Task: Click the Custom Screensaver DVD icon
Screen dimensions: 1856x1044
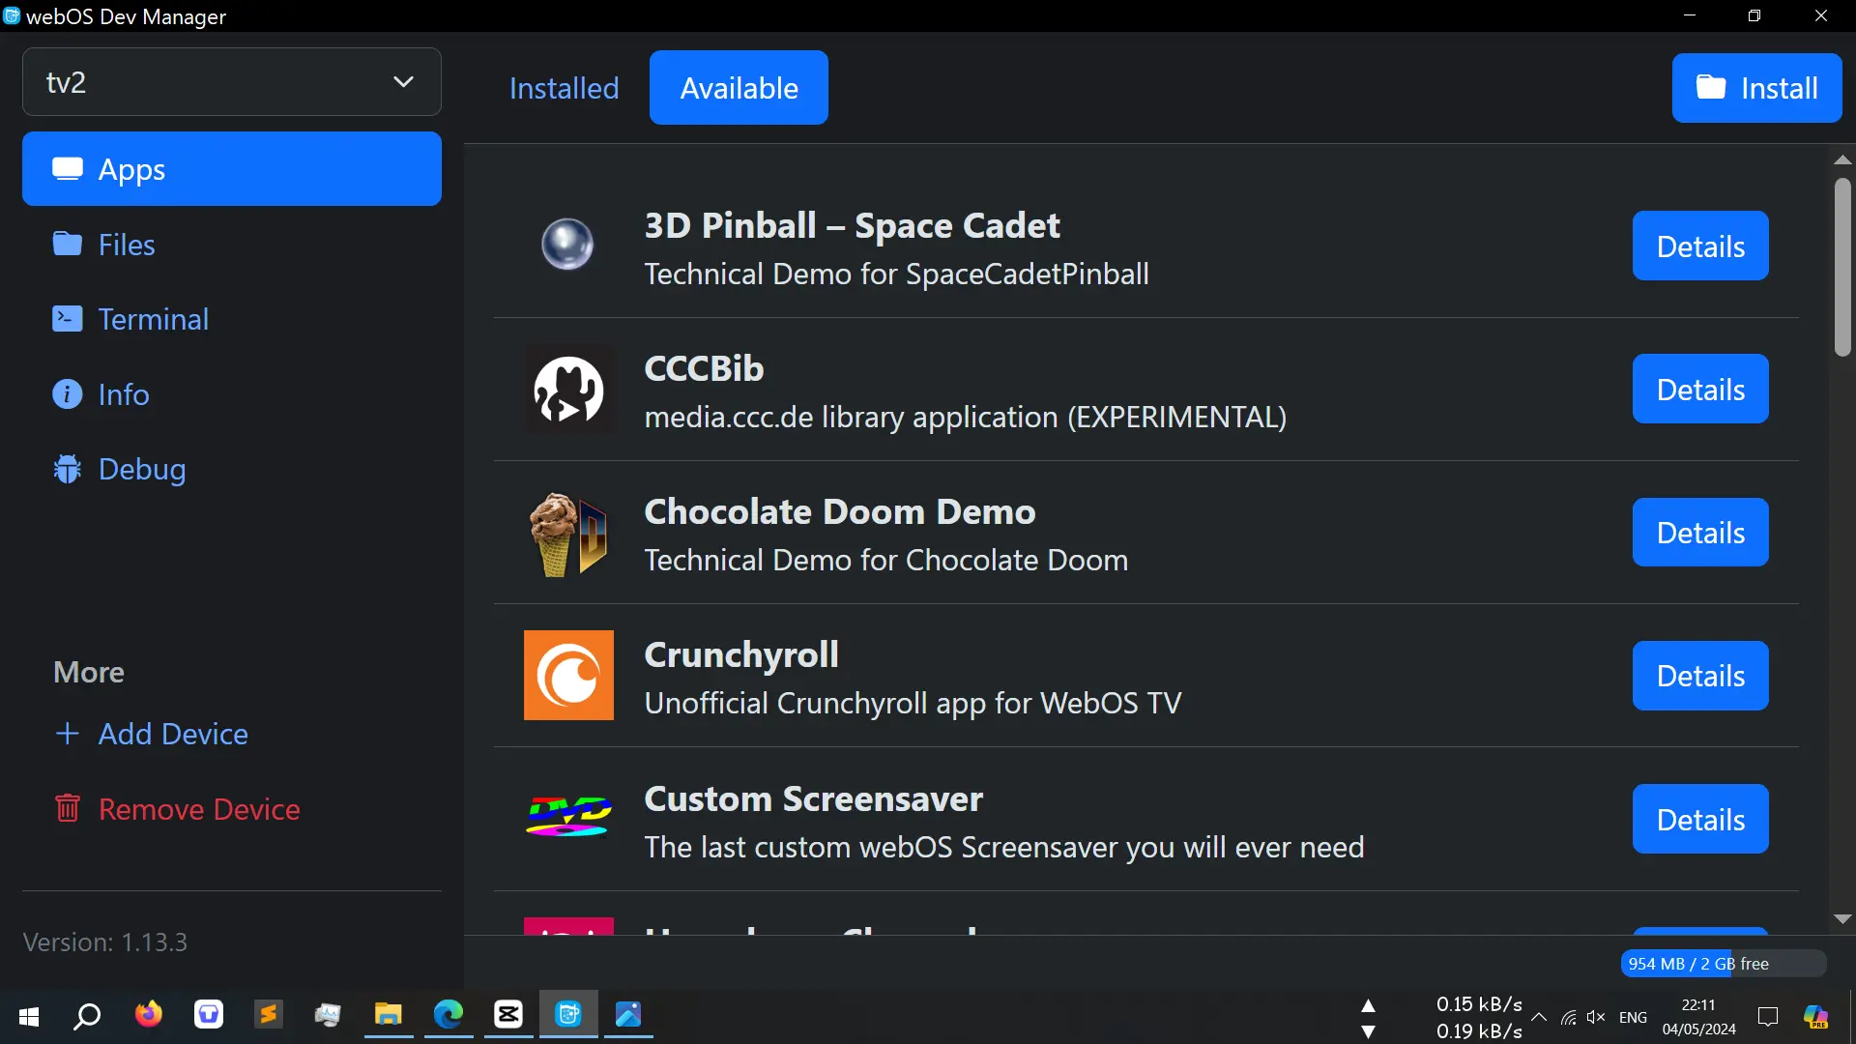Action: coord(568,818)
